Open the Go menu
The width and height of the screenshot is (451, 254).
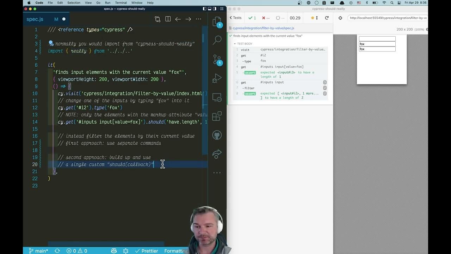pos(98,2)
